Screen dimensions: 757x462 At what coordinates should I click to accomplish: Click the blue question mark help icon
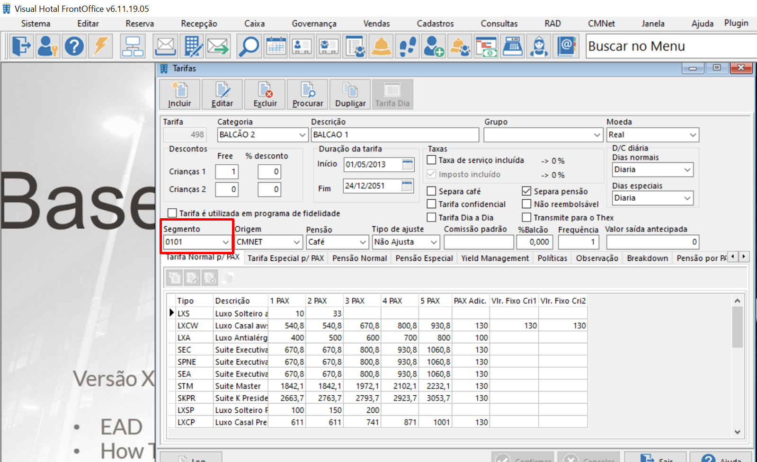tap(74, 46)
